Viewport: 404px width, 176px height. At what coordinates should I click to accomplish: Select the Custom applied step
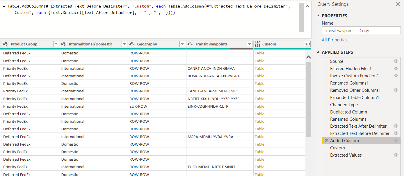click(x=337, y=148)
